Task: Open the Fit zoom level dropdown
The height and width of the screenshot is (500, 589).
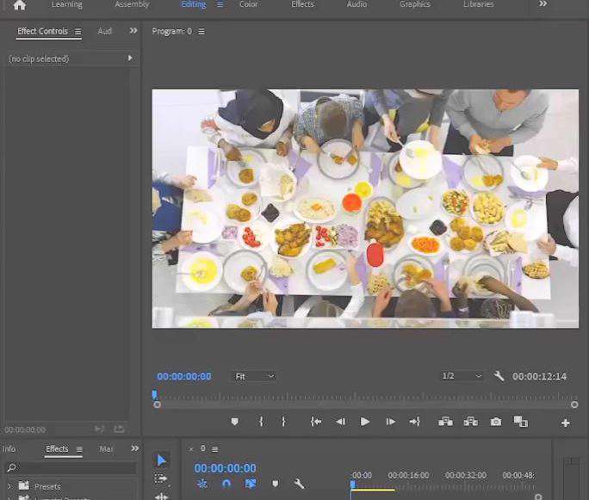Action: point(253,376)
